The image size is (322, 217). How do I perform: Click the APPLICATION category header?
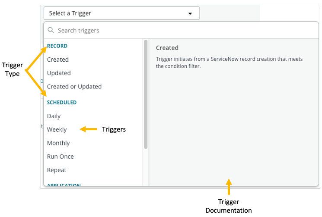[x=64, y=185]
